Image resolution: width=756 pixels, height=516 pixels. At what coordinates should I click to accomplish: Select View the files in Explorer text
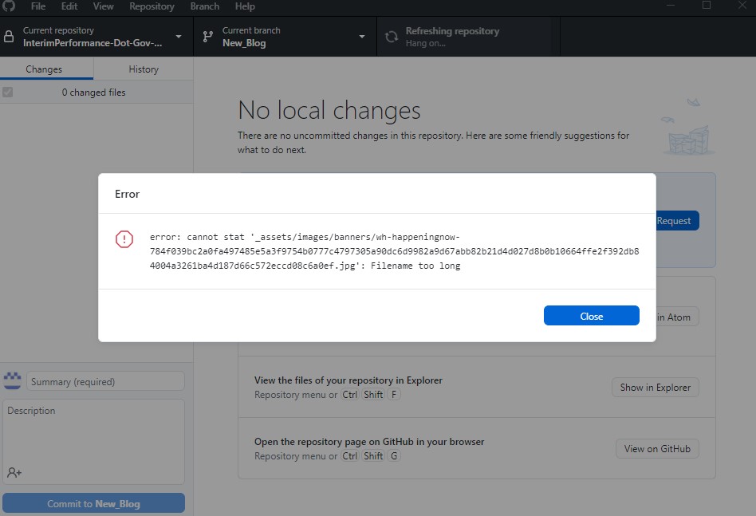tap(348, 380)
